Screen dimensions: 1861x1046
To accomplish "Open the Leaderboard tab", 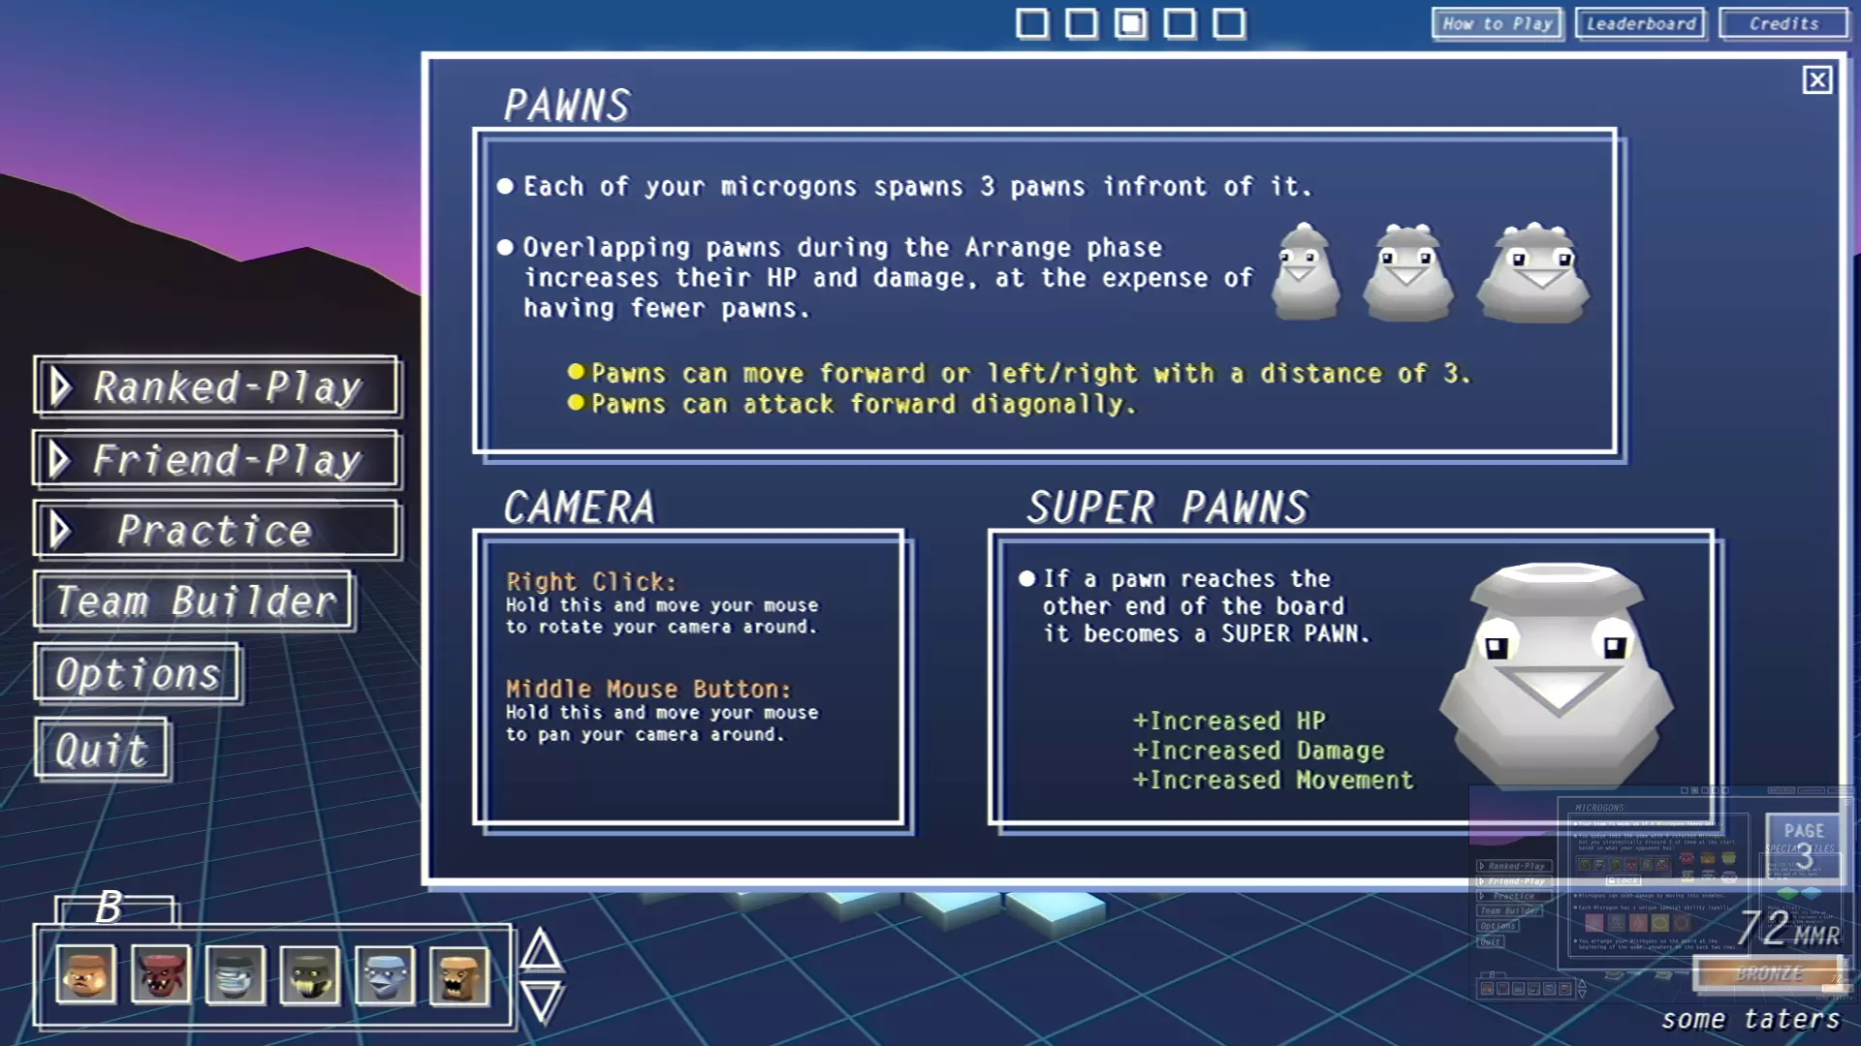I will [x=1641, y=23].
